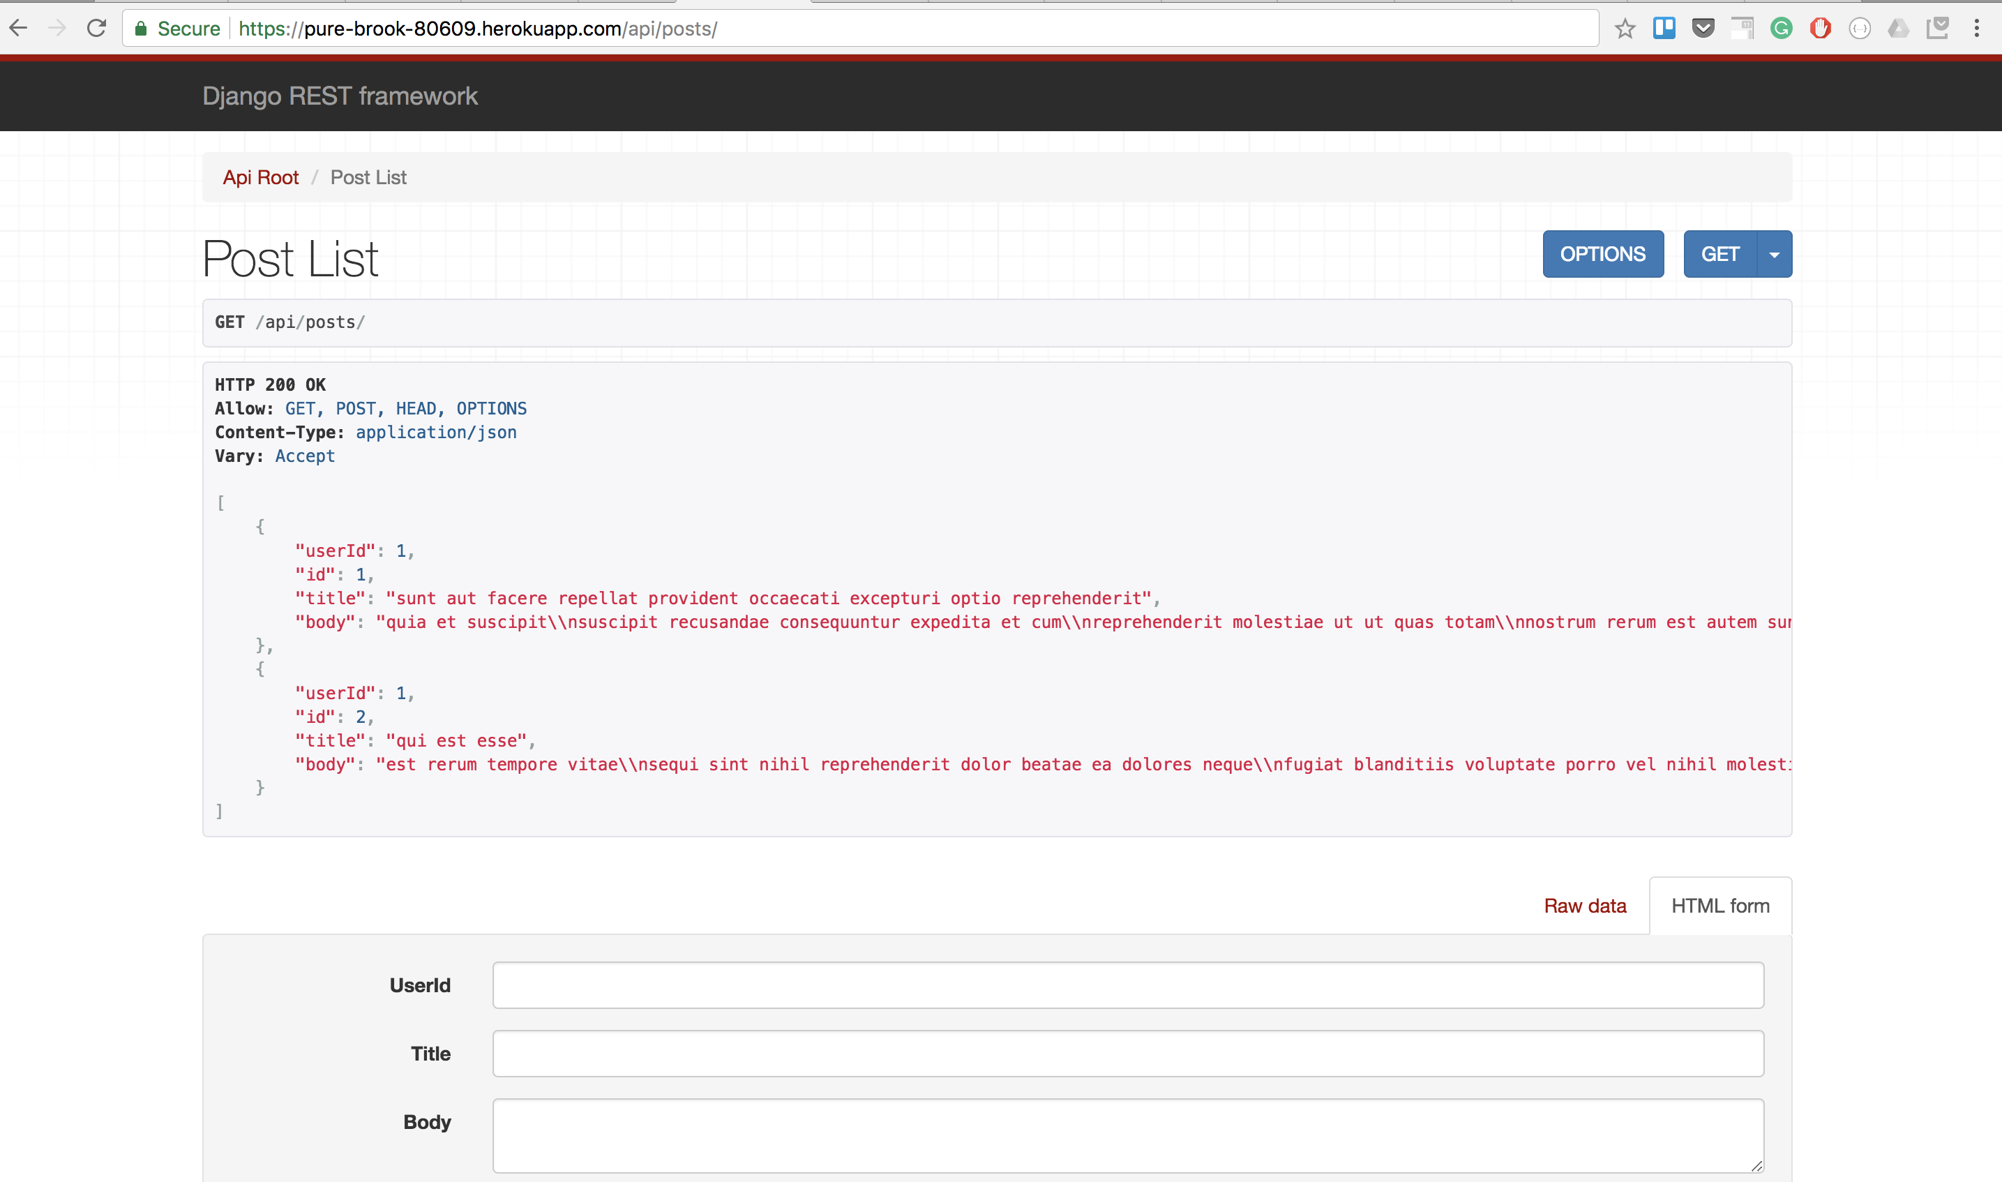Expand the GET format dropdown arrow
This screenshot has height=1182, width=2002.
[x=1775, y=254]
